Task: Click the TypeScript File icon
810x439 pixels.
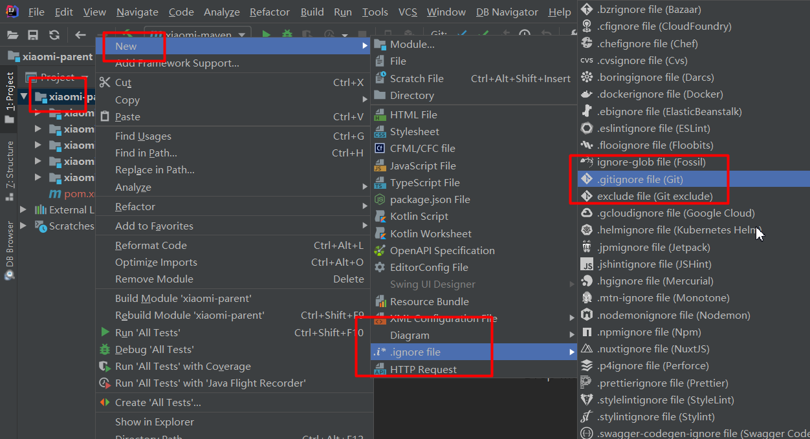Action: coord(380,183)
